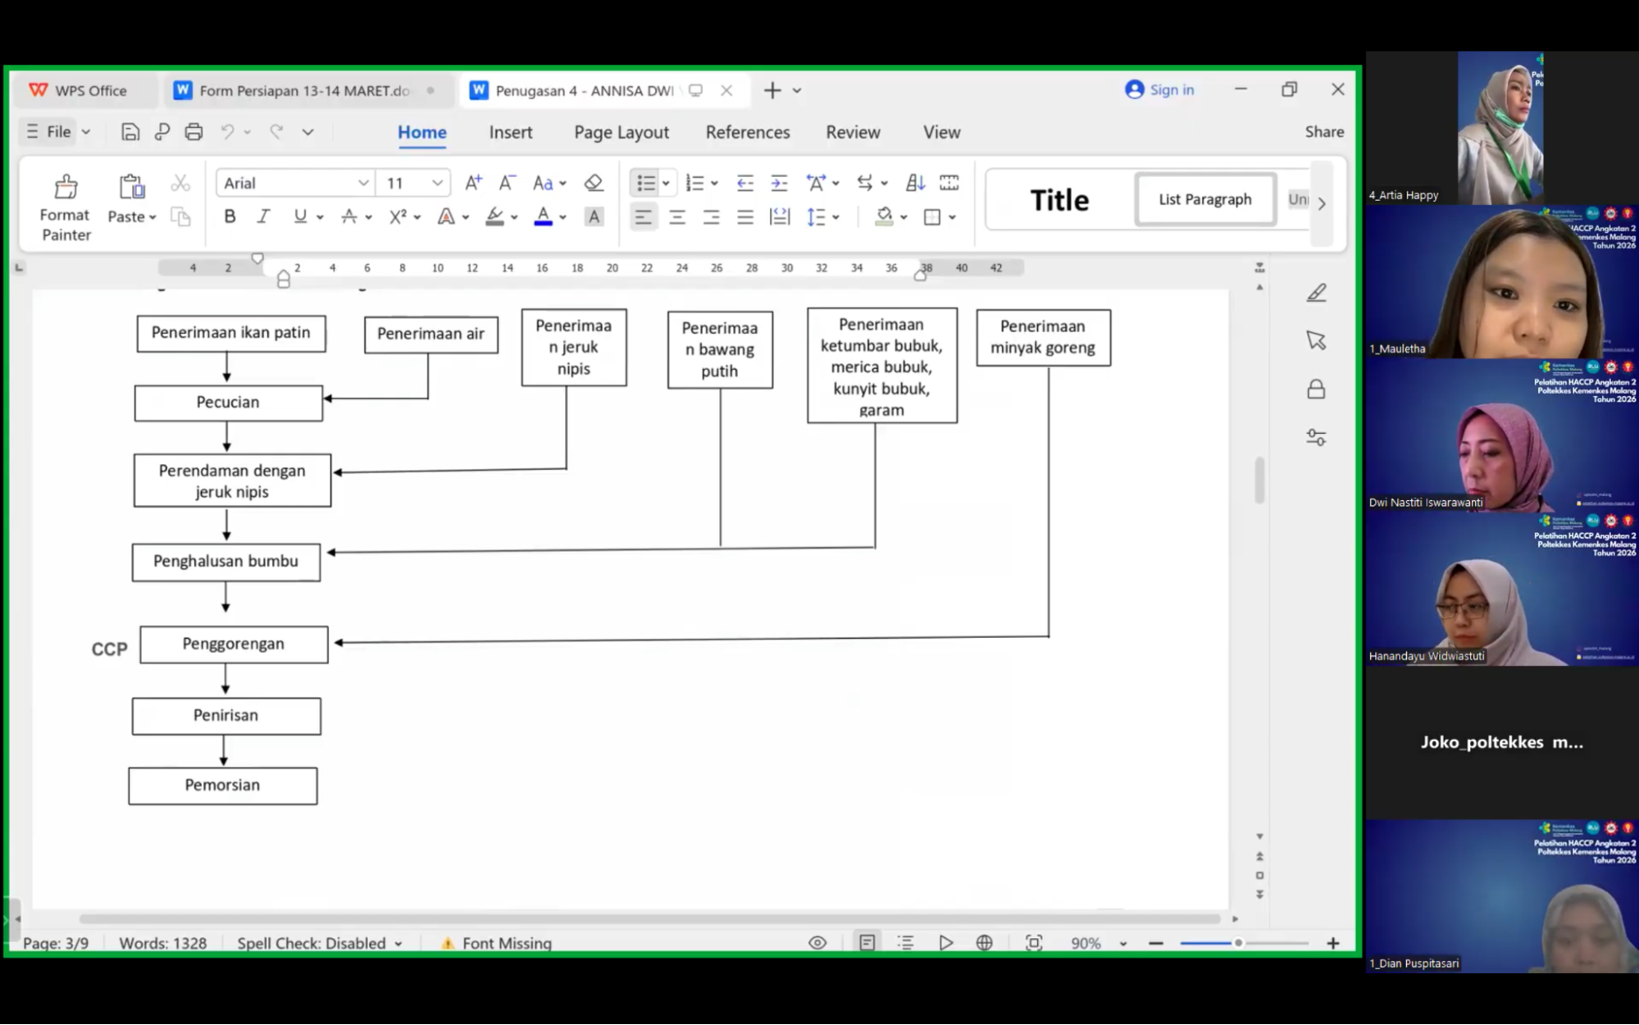Screen dimensions: 1639x1025
Task: Toggle Bold formatting
Action: click(x=230, y=217)
